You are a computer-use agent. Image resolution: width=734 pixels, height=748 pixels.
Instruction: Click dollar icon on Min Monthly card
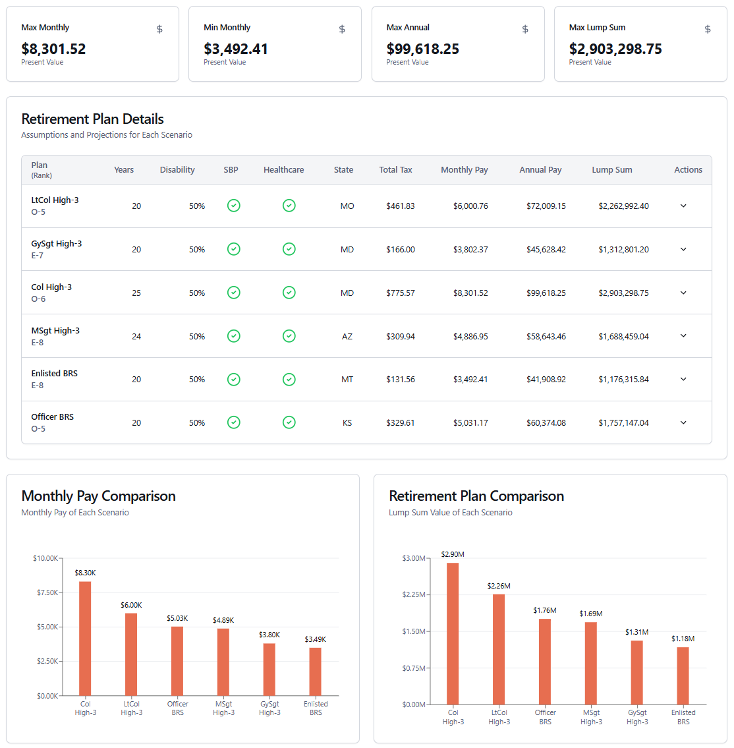coord(342,29)
